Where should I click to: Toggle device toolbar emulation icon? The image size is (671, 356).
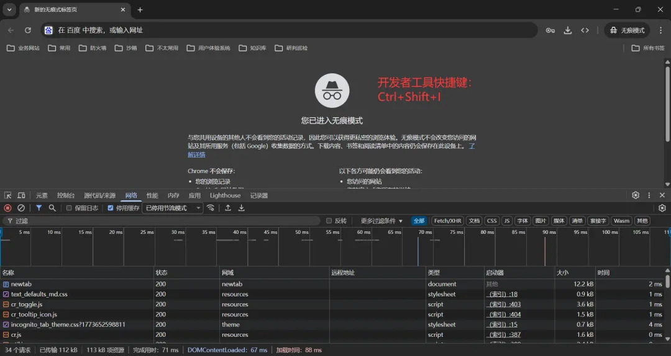(21, 195)
